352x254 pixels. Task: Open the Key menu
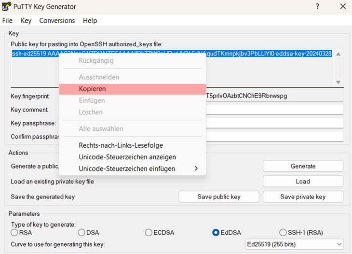point(26,21)
